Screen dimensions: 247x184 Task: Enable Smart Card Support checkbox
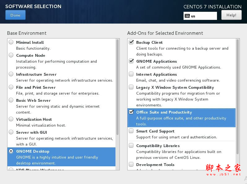click(x=131, y=131)
